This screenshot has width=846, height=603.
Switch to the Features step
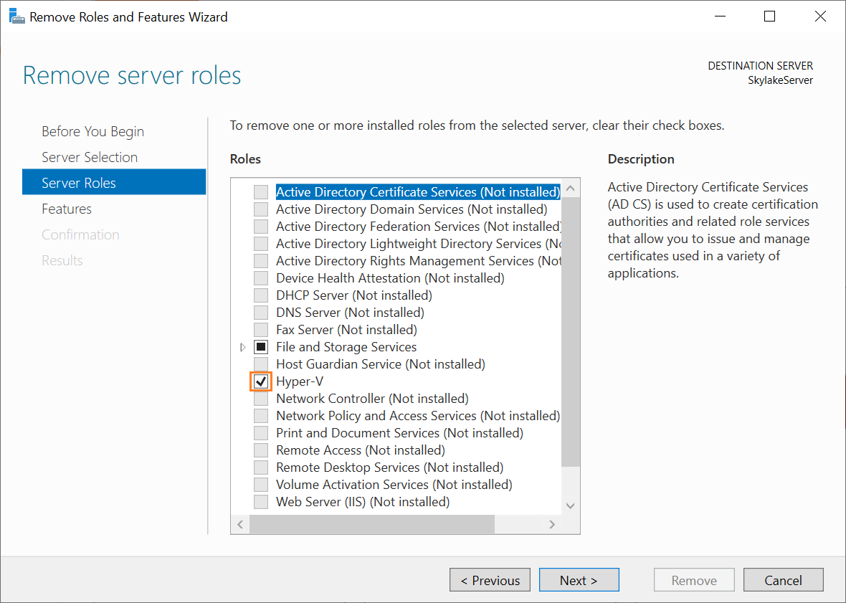[x=67, y=209]
